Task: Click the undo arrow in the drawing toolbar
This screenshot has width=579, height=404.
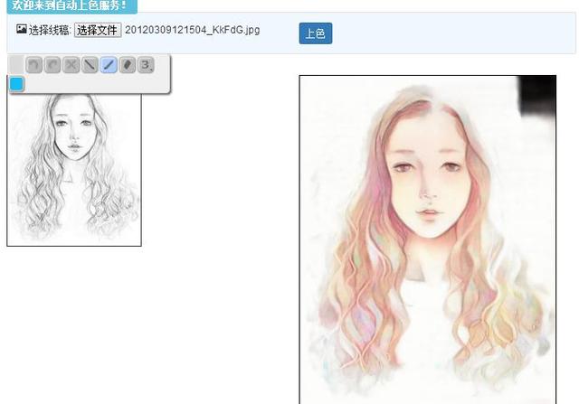Action: click(x=34, y=65)
